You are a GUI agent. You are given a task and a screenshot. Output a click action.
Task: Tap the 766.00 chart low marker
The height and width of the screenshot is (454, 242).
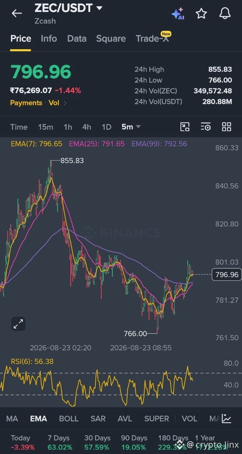(135, 334)
